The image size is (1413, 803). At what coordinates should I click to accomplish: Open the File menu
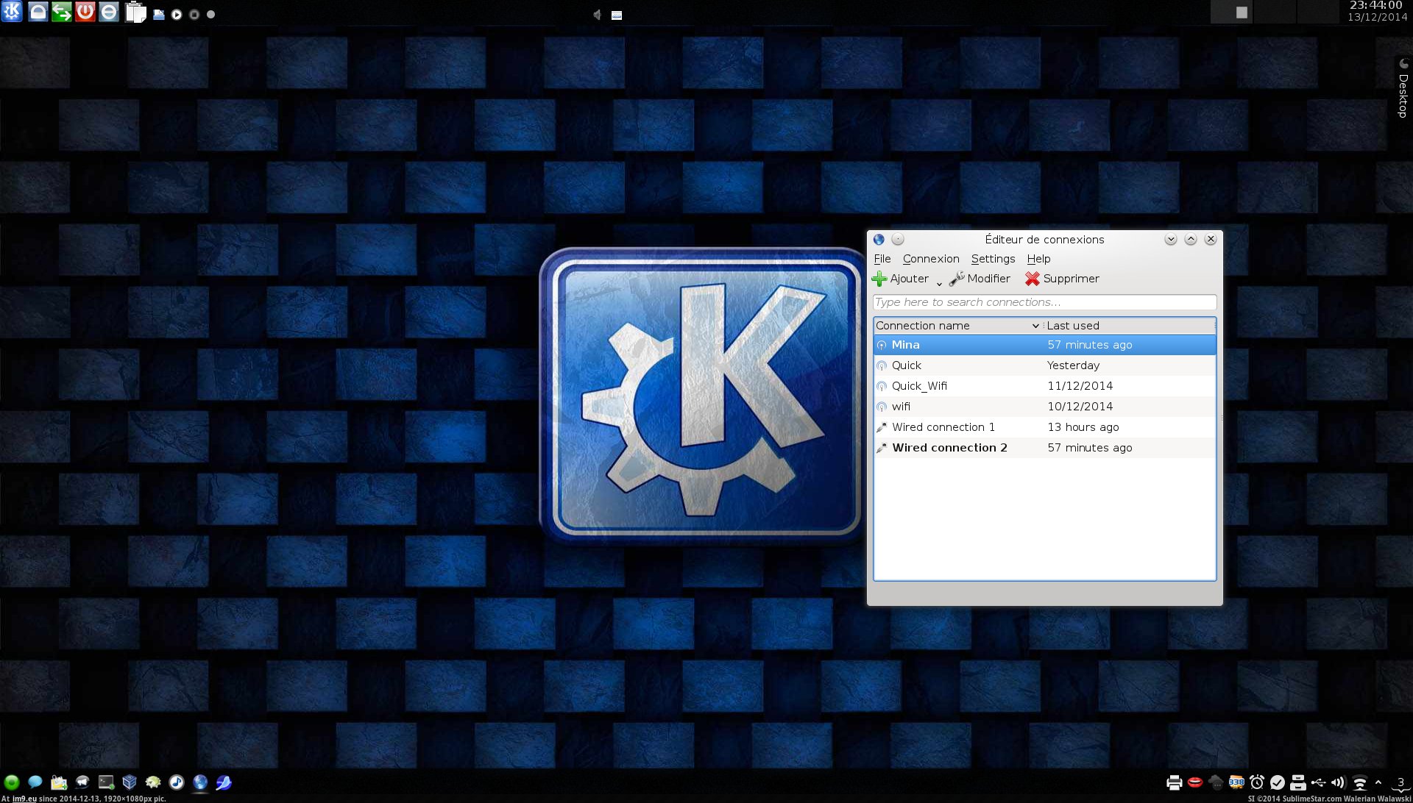click(882, 259)
